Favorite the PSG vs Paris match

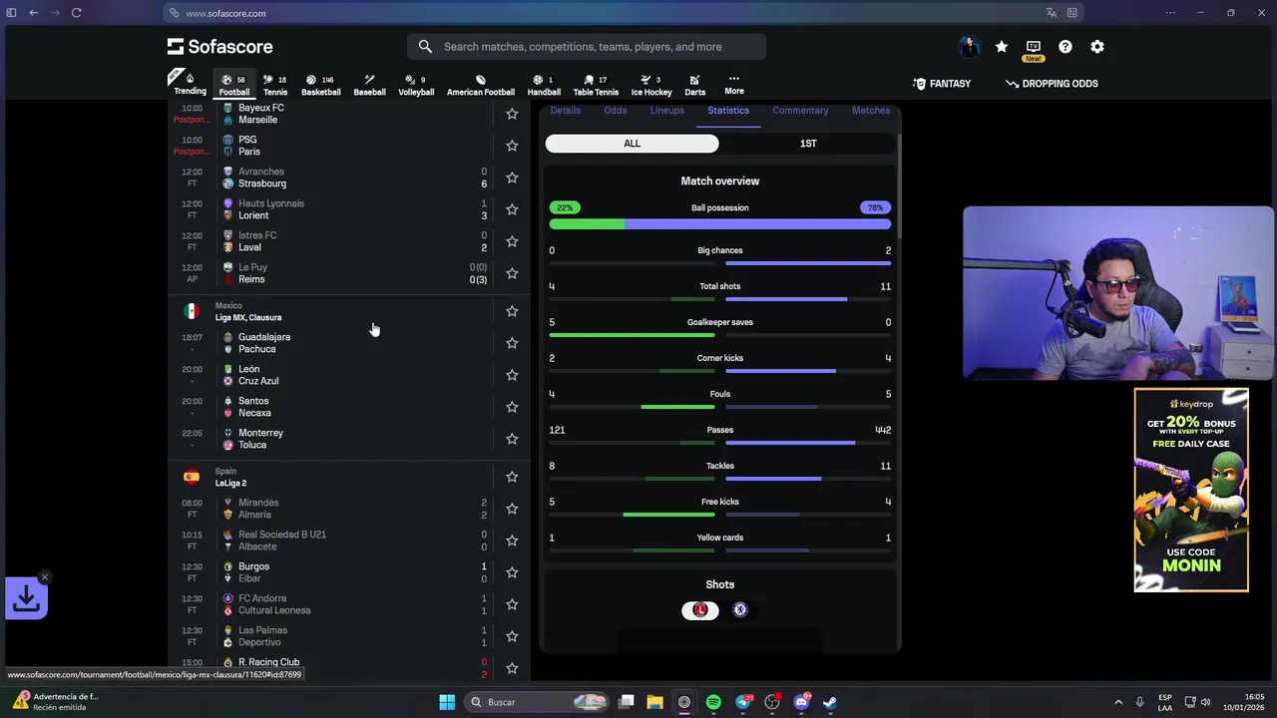point(512,146)
